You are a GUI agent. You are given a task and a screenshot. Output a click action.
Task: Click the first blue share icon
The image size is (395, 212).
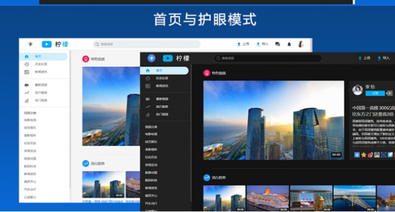click(357, 155)
